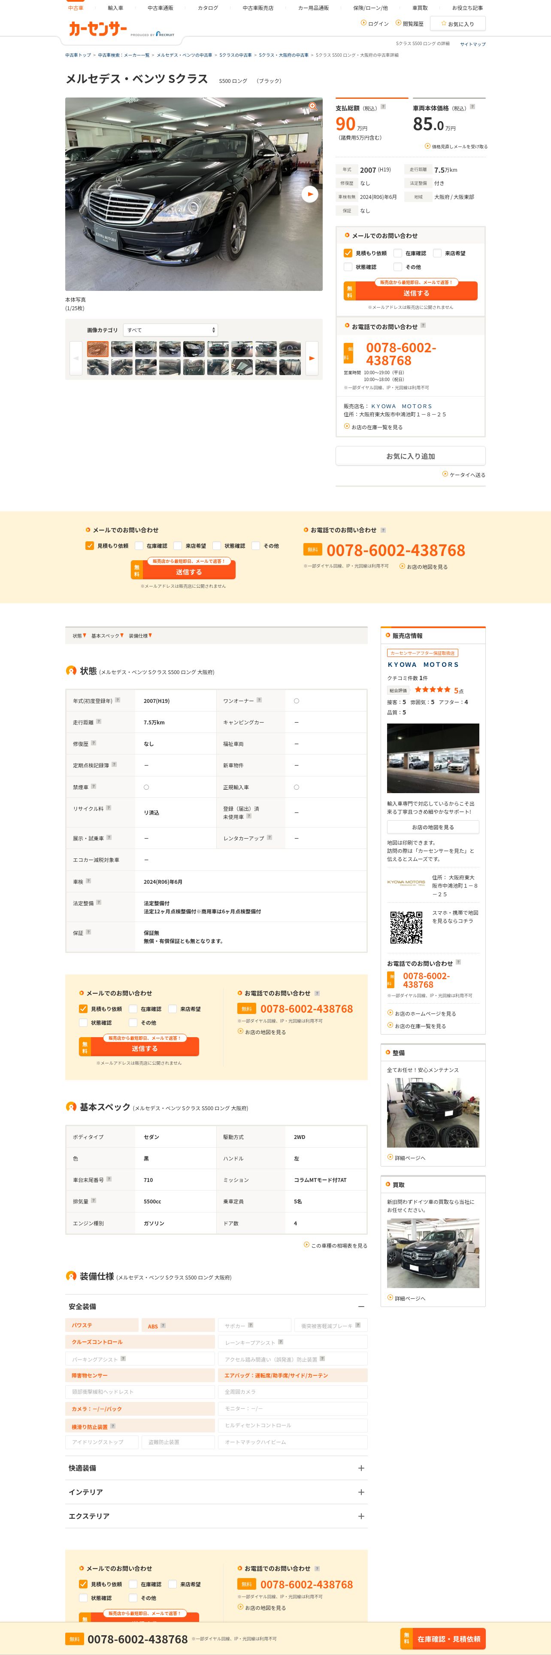The height and width of the screenshot is (1655, 551).
Task: Open the 輸入車 top tab
Action: click(115, 8)
